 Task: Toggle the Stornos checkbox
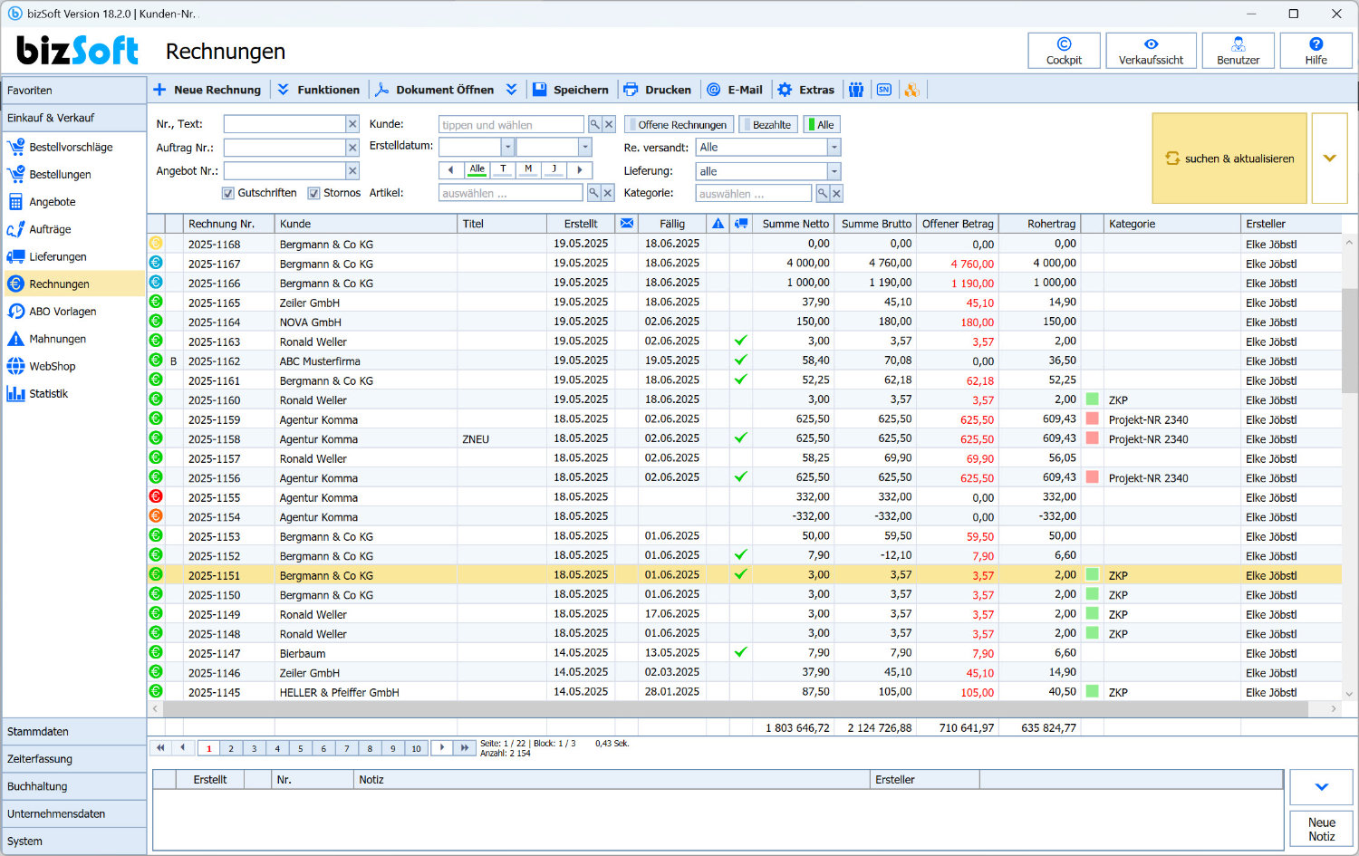(x=313, y=193)
